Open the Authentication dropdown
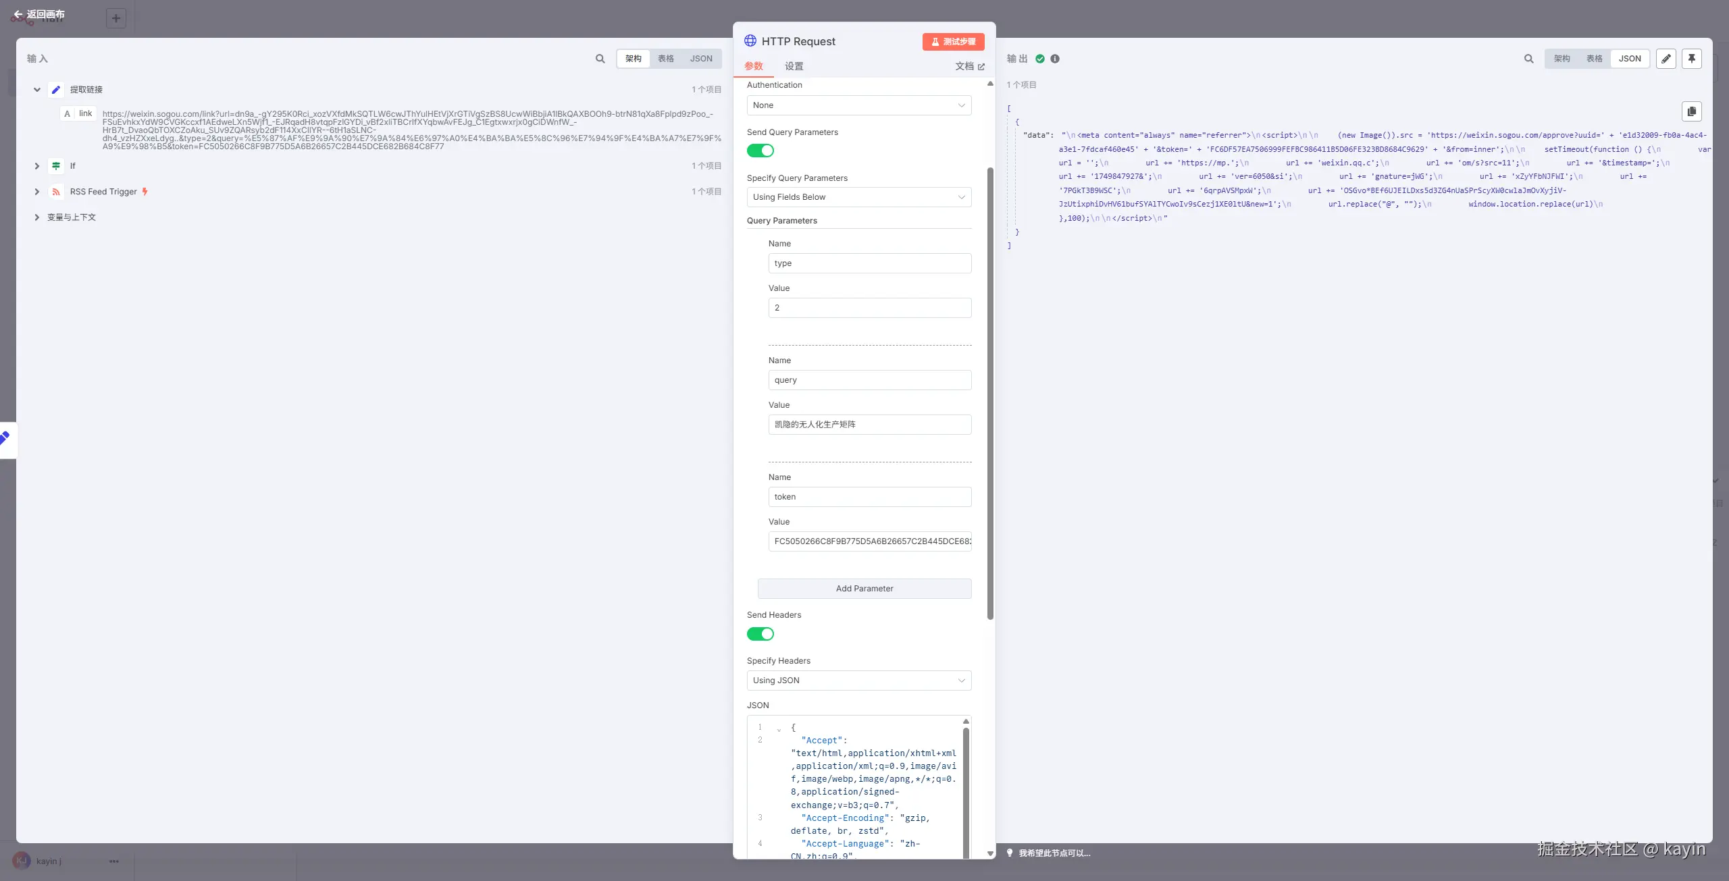 click(x=858, y=105)
